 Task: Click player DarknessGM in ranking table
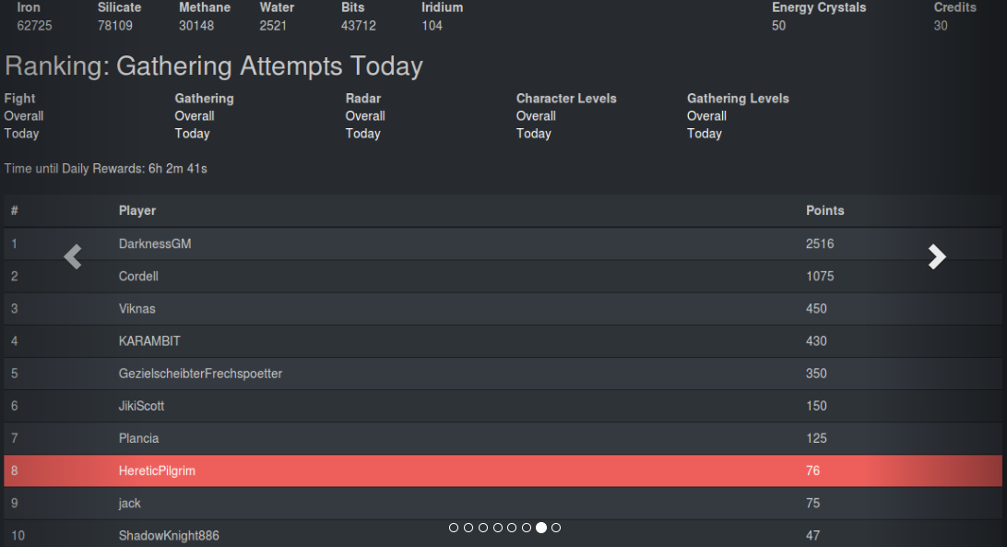click(x=155, y=244)
